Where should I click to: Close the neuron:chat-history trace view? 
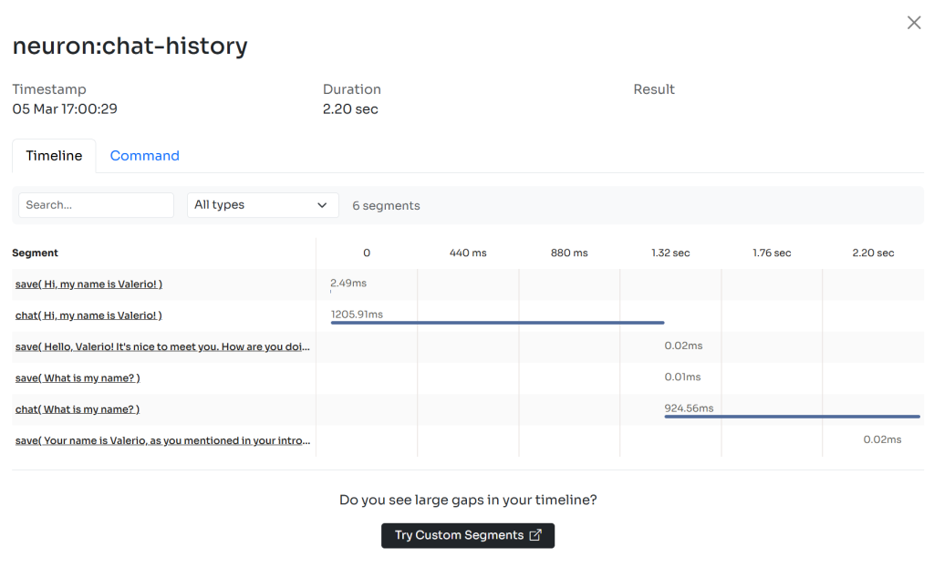click(x=914, y=22)
